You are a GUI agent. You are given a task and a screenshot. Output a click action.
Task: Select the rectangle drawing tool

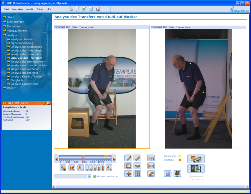[128, 166]
